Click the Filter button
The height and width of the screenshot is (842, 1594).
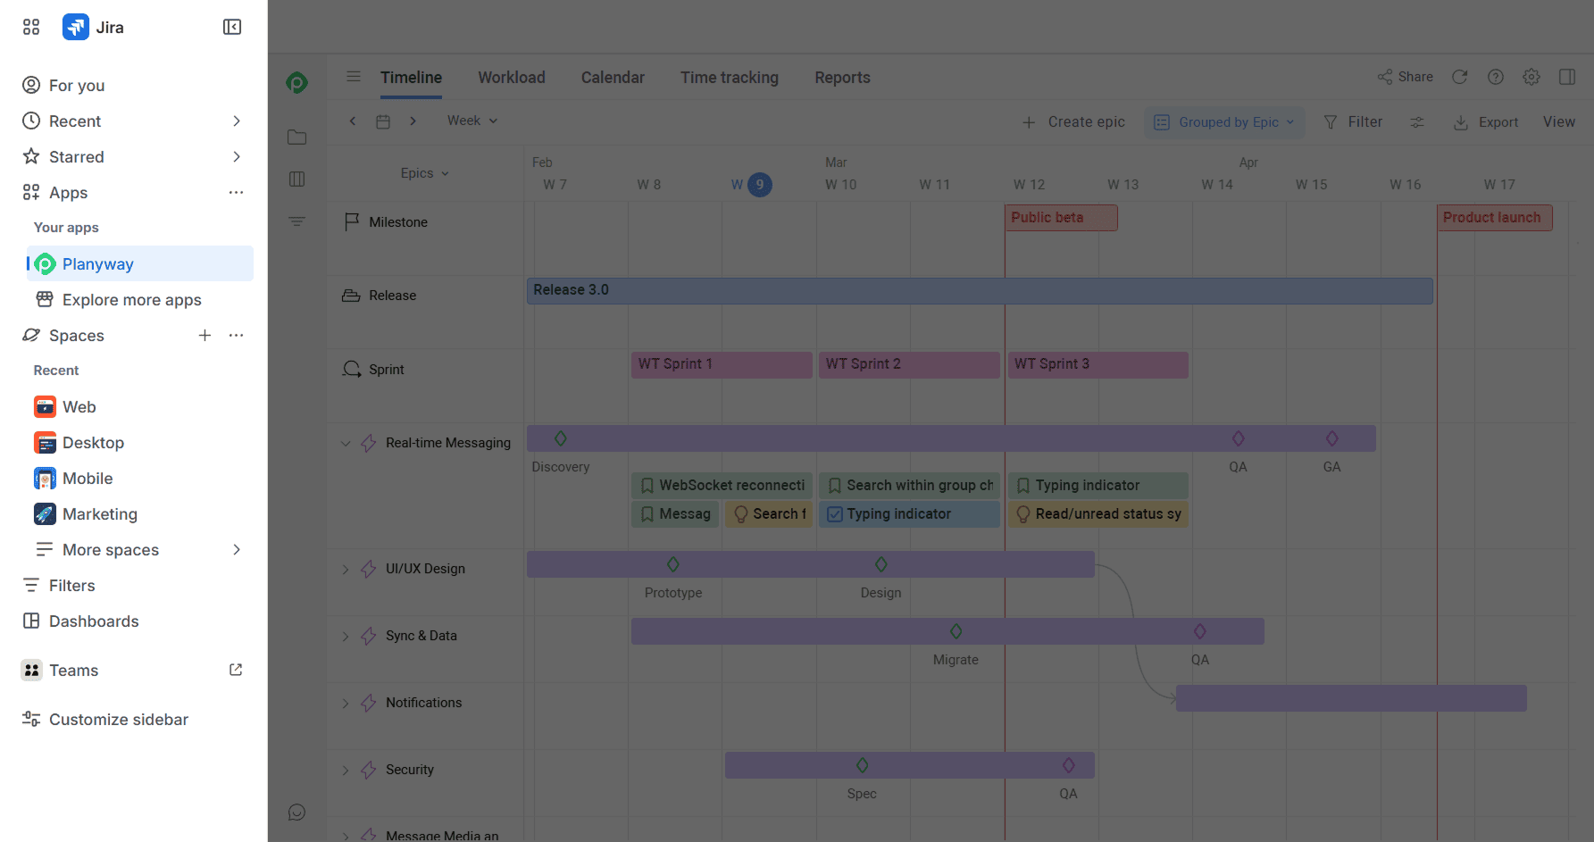pos(1353,122)
